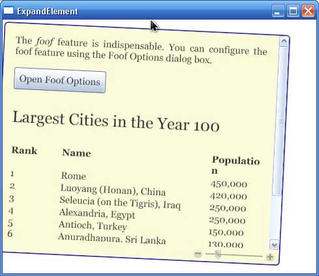Click the Population column header
319x276 pixels.
(235, 165)
